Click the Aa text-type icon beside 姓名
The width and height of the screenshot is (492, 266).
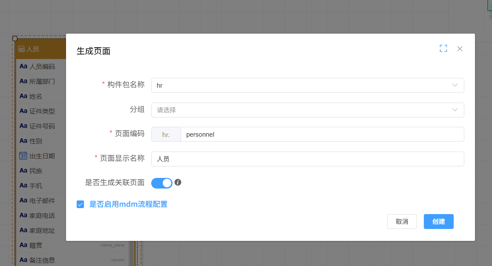[23, 96]
